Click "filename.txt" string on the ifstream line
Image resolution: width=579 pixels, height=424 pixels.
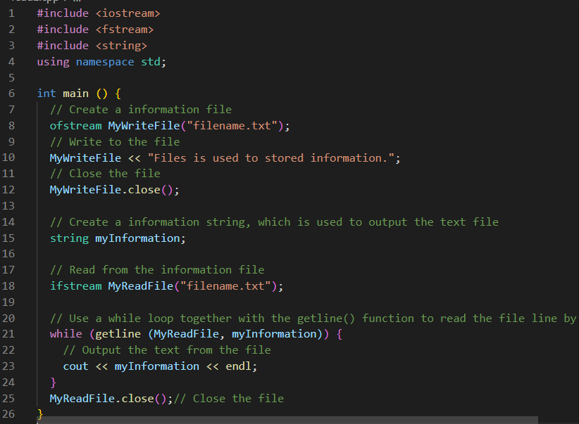225,286
